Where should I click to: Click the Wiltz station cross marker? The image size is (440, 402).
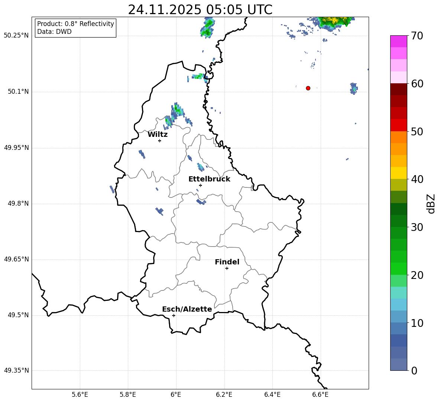click(x=160, y=141)
